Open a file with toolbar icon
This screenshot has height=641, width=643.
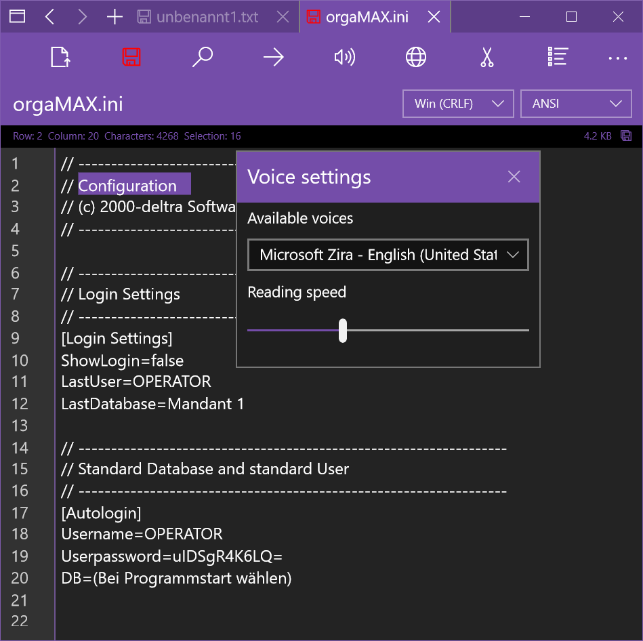tap(60, 57)
